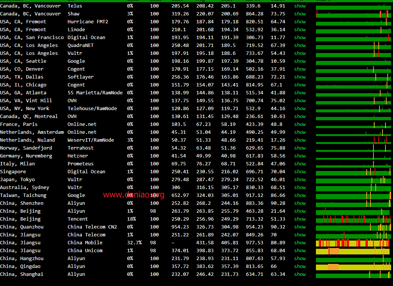393x286 pixels.
Task: Select the 977.53 worst latency value
Action: click(255, 242)
